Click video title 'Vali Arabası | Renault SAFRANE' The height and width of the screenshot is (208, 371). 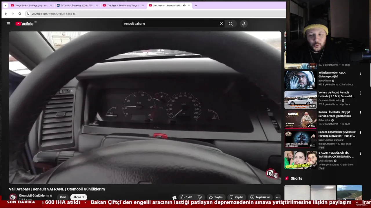coord(57,189)
